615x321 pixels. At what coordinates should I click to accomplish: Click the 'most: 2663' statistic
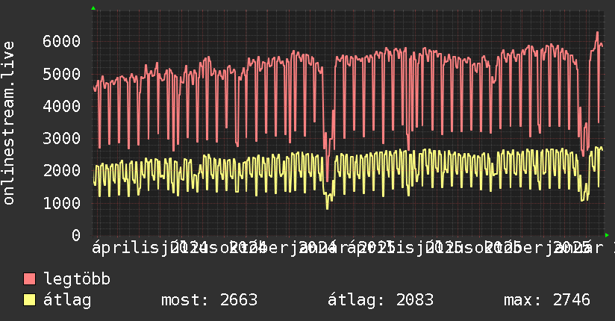(209, 300)
